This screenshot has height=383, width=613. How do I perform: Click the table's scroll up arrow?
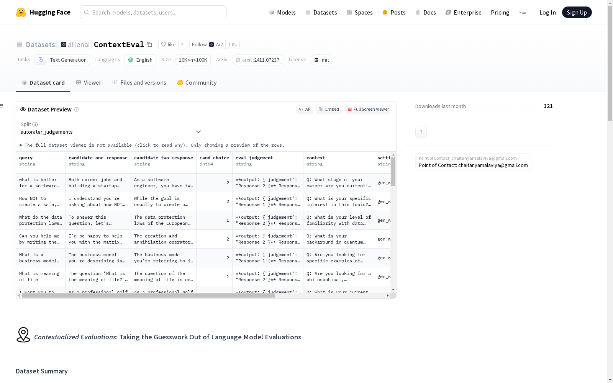click(393, 155)
